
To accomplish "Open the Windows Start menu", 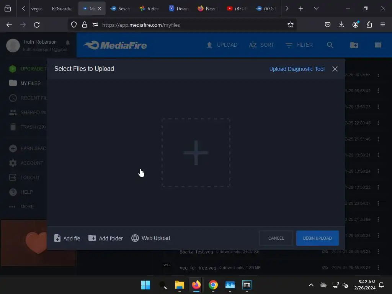I will (145, 285).
